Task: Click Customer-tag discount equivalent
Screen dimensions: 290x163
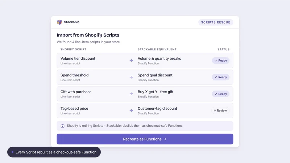Action: point(157,108)
